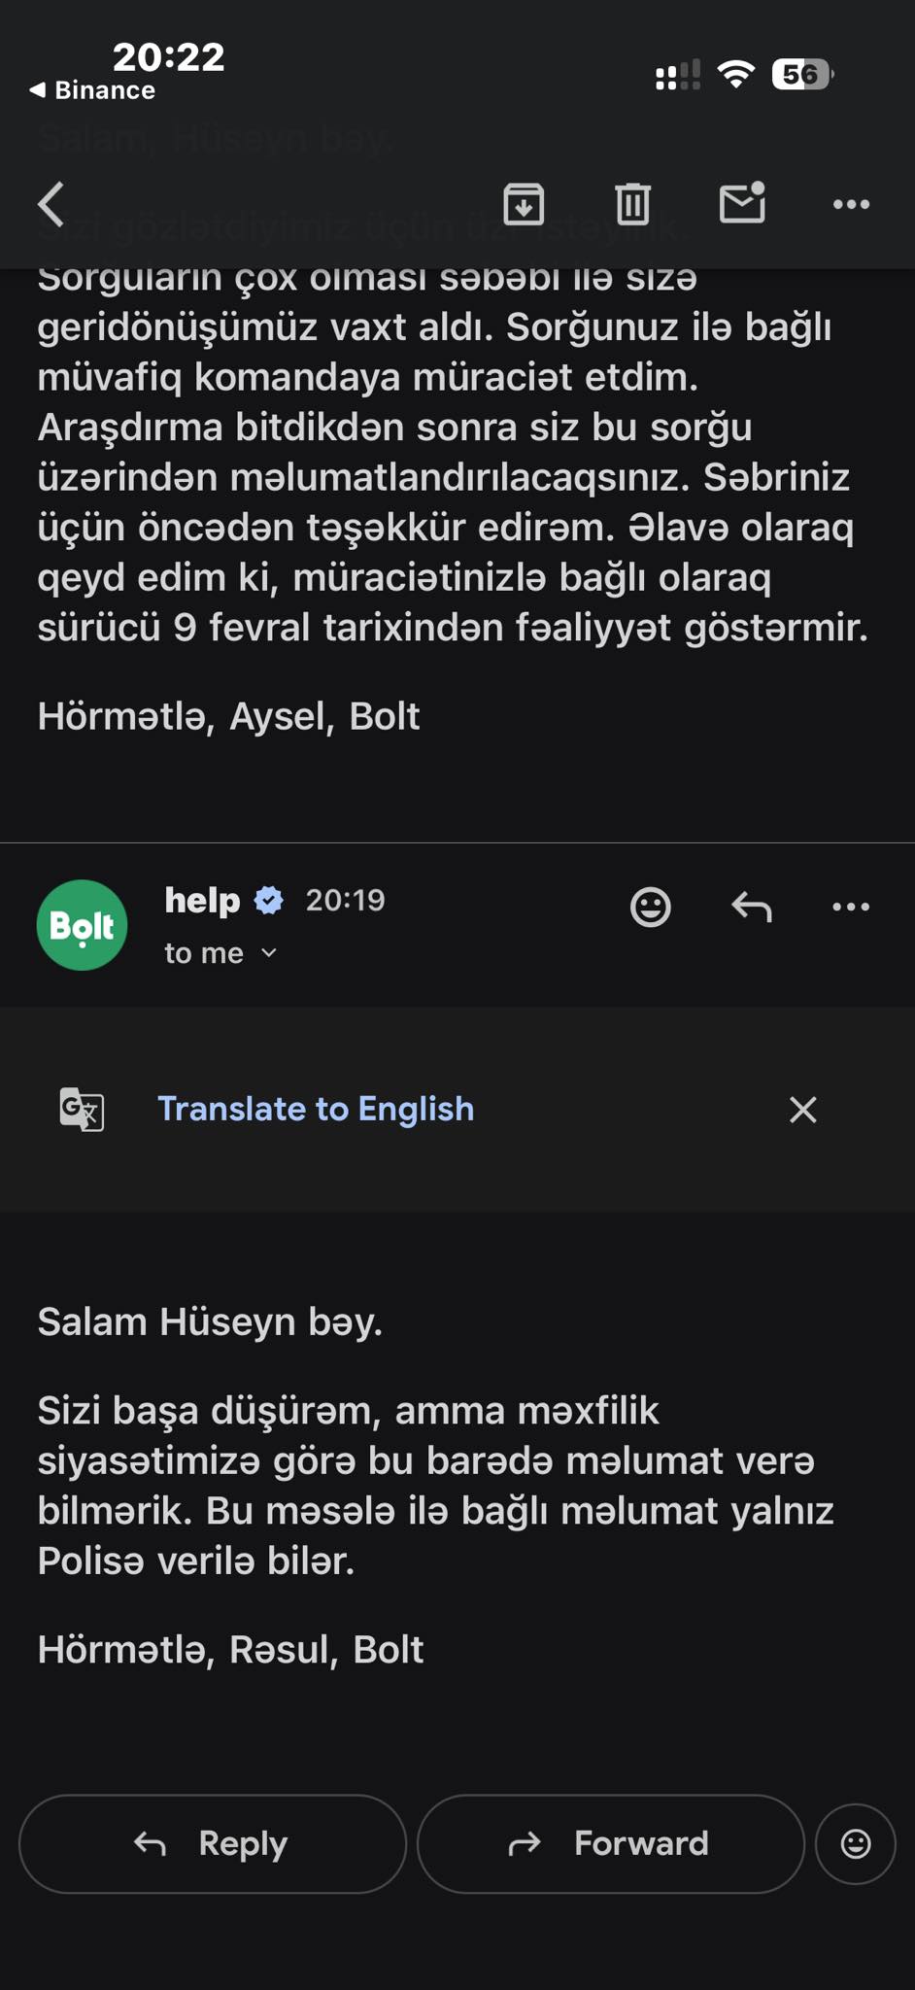Image resolution: width=915 pixels, height=1990 pixels.
Task: Return to Binance app via status bar
Action: (93, 90)
